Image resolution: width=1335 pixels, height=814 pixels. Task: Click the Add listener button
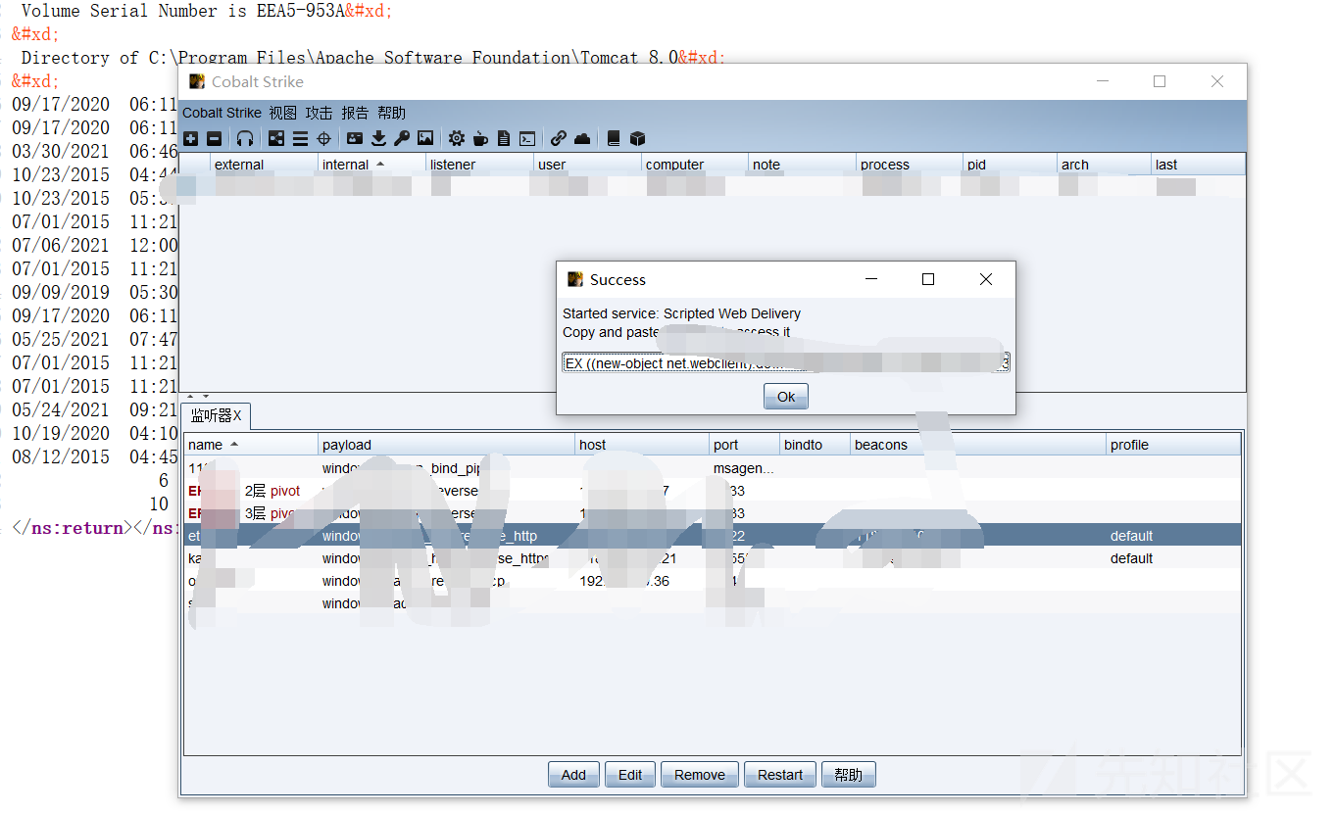coord(573,775)
